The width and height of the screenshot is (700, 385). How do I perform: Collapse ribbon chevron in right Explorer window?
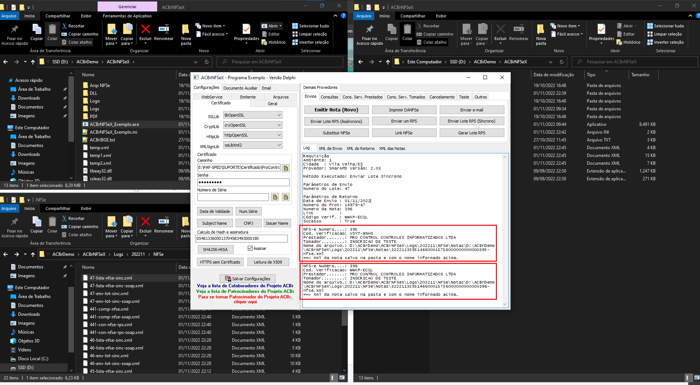[690, 16]
